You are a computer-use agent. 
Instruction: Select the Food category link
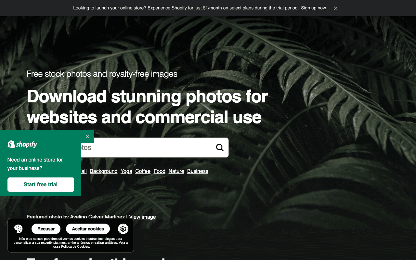tap(160, 171)
